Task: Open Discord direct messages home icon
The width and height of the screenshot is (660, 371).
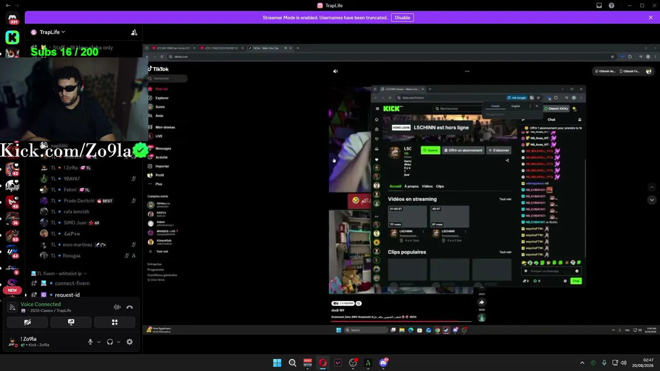Action: (12, 19)
